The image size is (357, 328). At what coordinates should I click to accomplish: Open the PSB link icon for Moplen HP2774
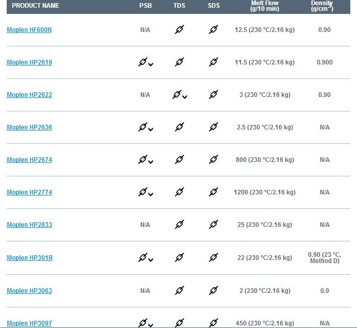pyautogui.click(x=143, y=192)
